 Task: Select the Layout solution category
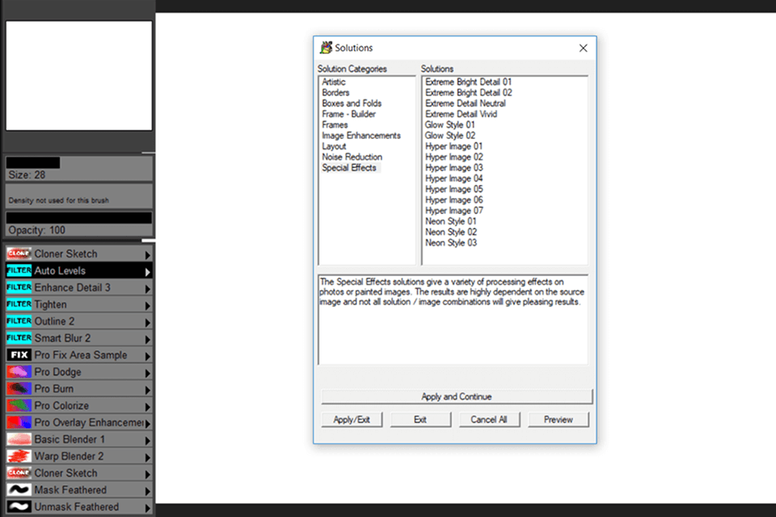(x=334, y=146)
